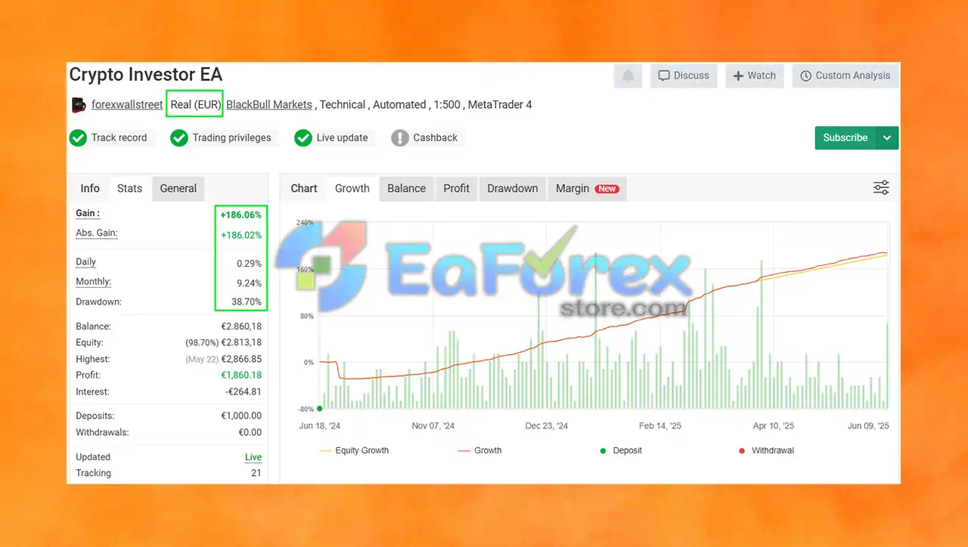Click the Monthly label
Image resolution: width=968 pixels, height=547 pixels.
(x=94, y=281)
